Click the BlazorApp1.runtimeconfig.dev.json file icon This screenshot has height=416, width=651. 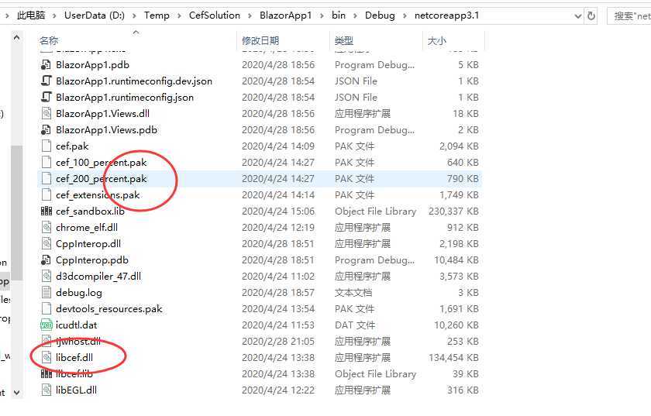click(x=46, y=81)
